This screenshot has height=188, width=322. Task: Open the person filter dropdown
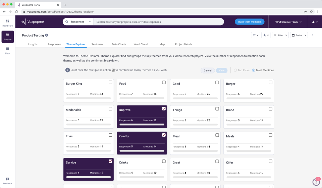pyautogui.click(x=266, y=35)
